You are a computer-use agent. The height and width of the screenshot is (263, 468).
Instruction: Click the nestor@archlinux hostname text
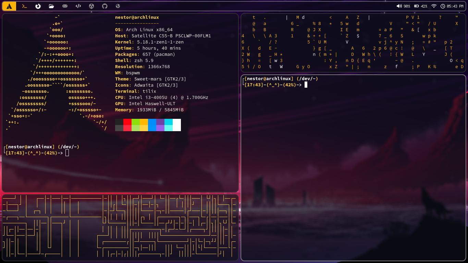[137, 17]
